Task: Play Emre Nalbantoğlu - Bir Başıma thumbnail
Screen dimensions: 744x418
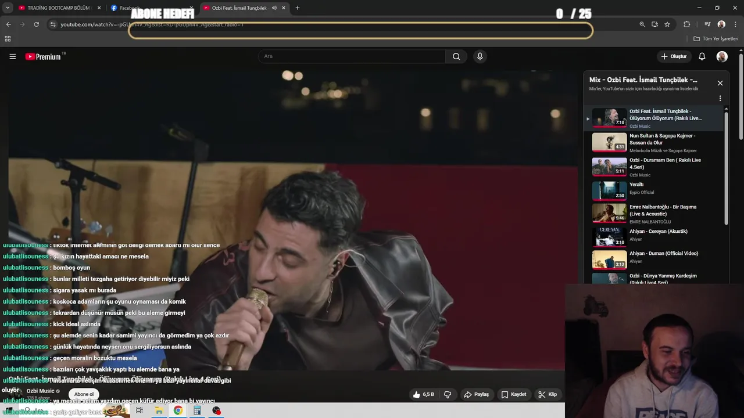Action: pos(609,213)
